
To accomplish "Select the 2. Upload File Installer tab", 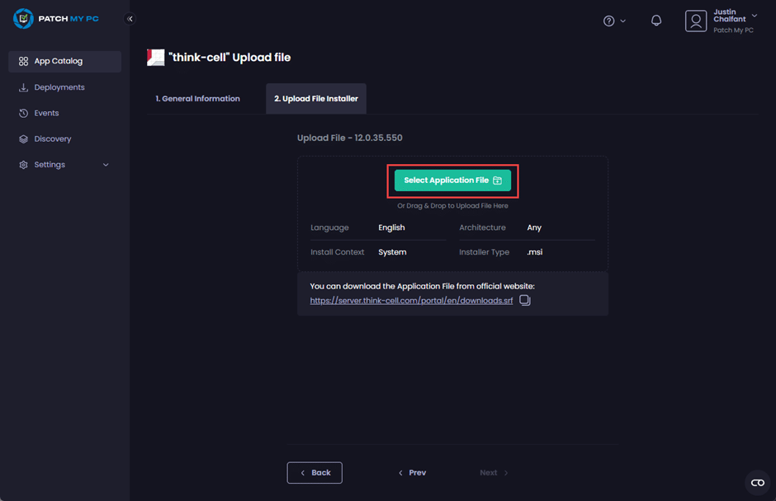I will 316,99.
